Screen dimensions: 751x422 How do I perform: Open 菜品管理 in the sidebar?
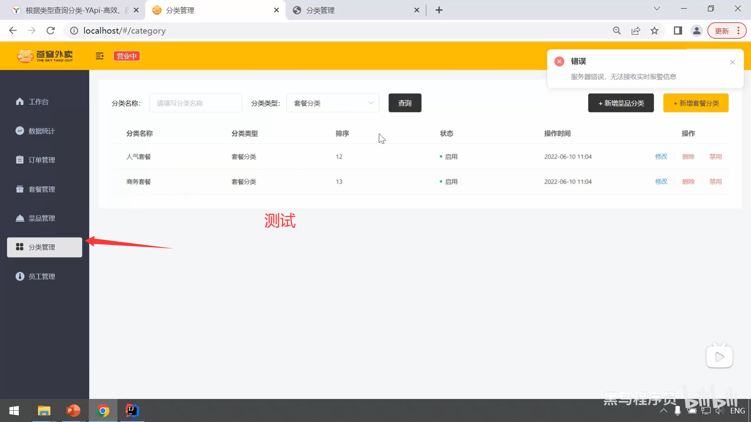(x=41, y=218)
